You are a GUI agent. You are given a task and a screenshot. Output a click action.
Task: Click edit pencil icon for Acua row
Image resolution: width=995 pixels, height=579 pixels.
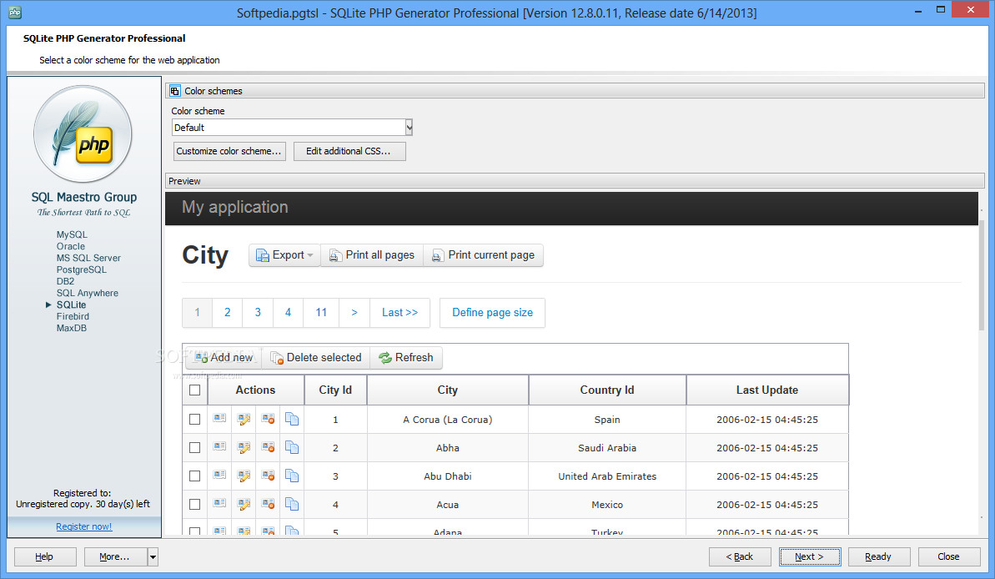click(x=244, y=505)
